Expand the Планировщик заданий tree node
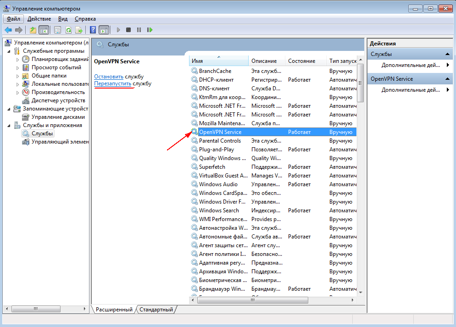 coord(17,60)
